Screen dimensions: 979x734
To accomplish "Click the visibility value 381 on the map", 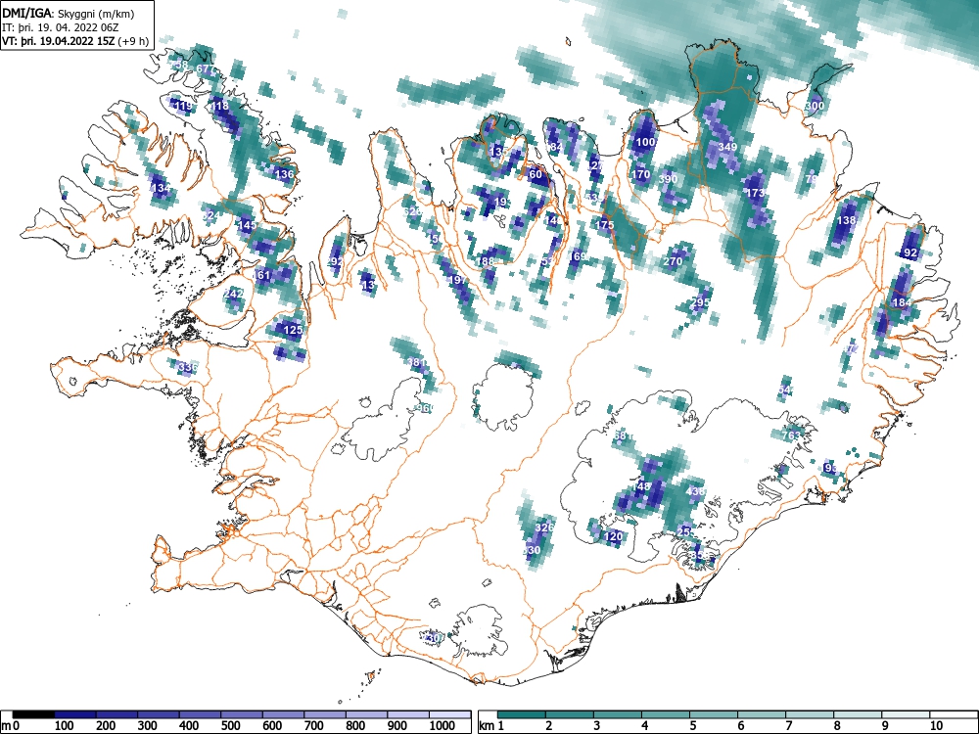I will 416,362.
